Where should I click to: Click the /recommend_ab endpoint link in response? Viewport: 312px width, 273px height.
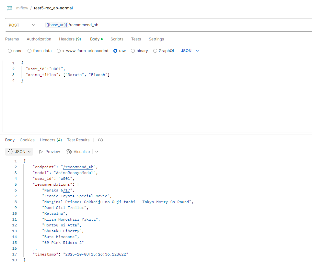[79, 167]
